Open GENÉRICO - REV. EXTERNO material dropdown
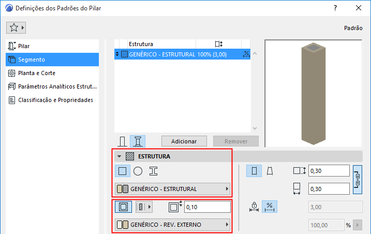371x234 pixels. [x=172, y=225]
